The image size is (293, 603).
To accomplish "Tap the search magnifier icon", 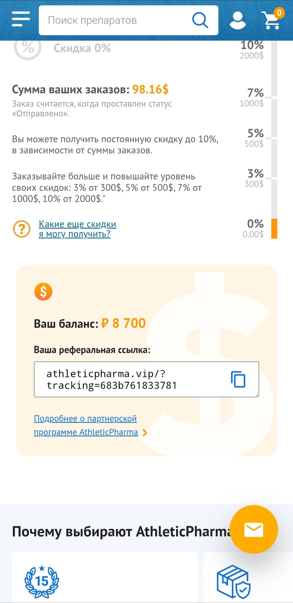I will pyautogui.click(x=200, y=20).
